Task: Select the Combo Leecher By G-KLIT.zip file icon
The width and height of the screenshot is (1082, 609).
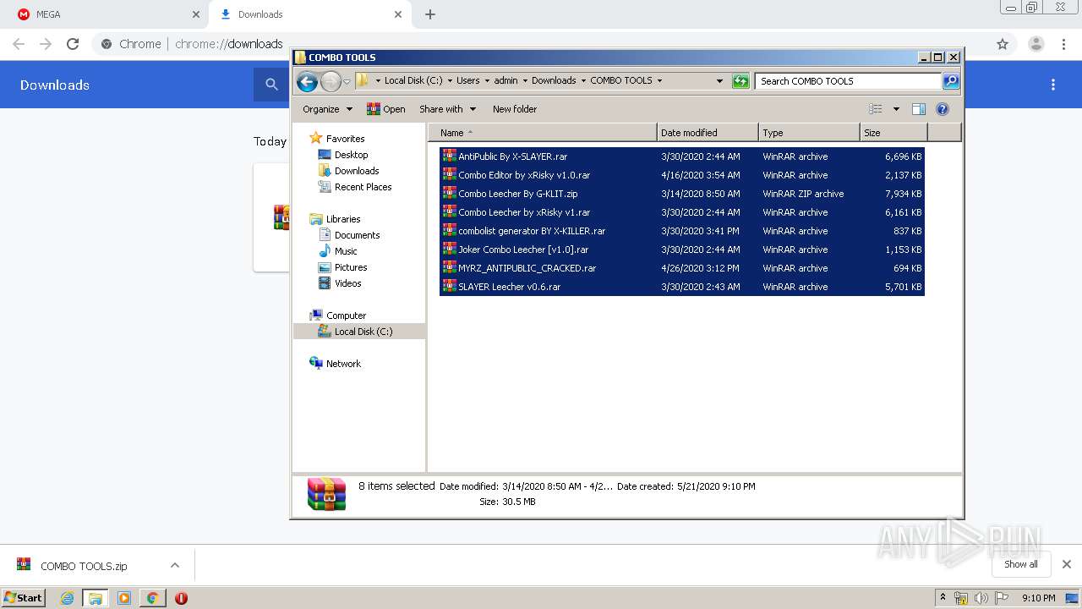Action: click(x=450, y=194)
